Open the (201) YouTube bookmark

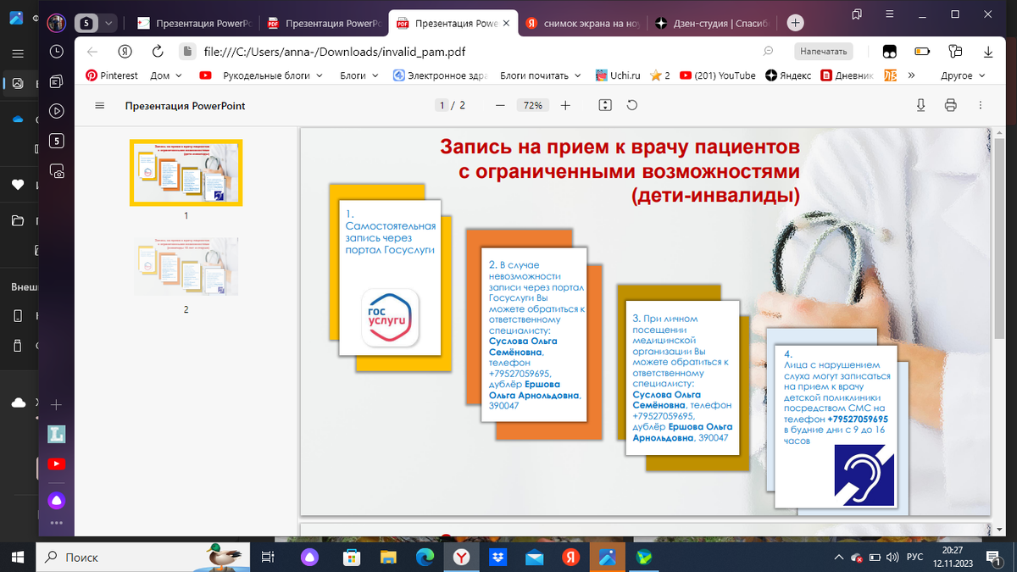coord(717,75)
